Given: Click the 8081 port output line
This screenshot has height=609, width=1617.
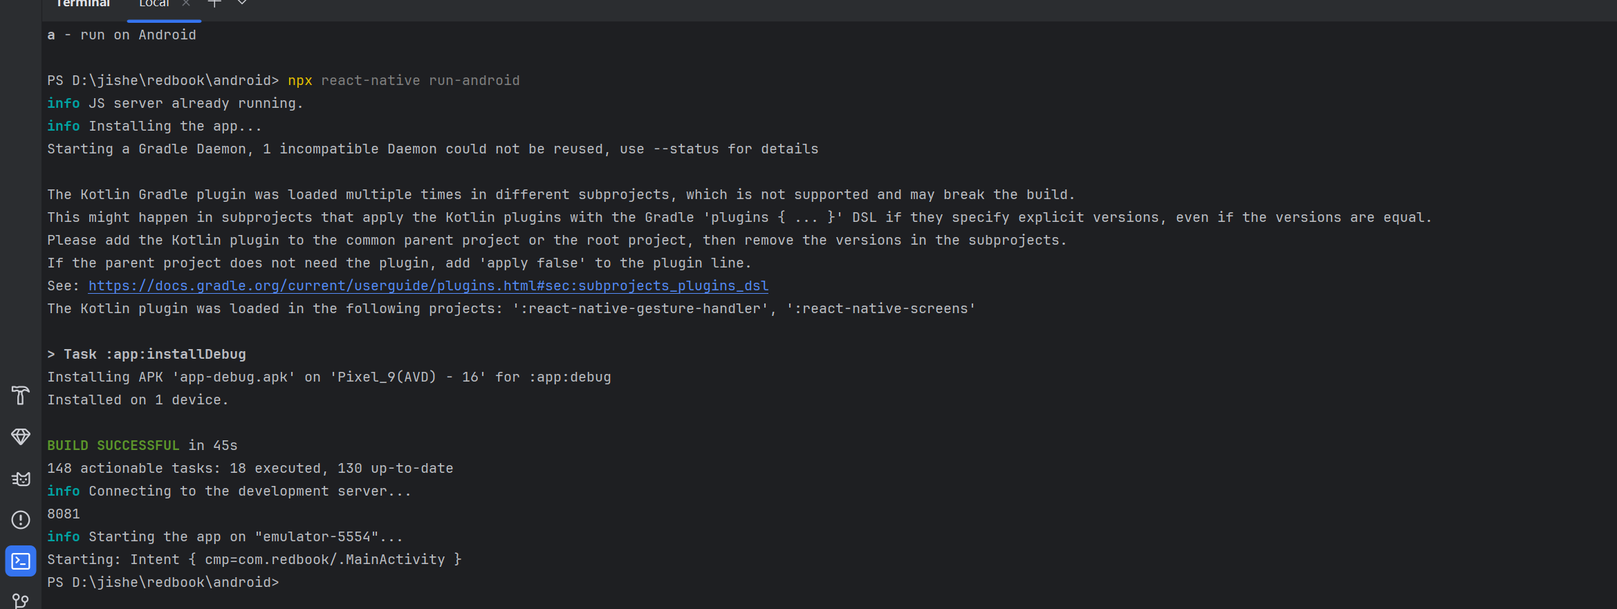Looking at the screenshot, I should (64, 514).
